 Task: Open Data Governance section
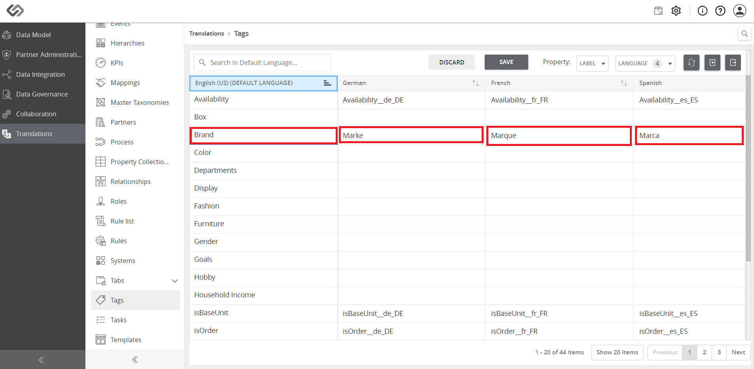(43, 94)
